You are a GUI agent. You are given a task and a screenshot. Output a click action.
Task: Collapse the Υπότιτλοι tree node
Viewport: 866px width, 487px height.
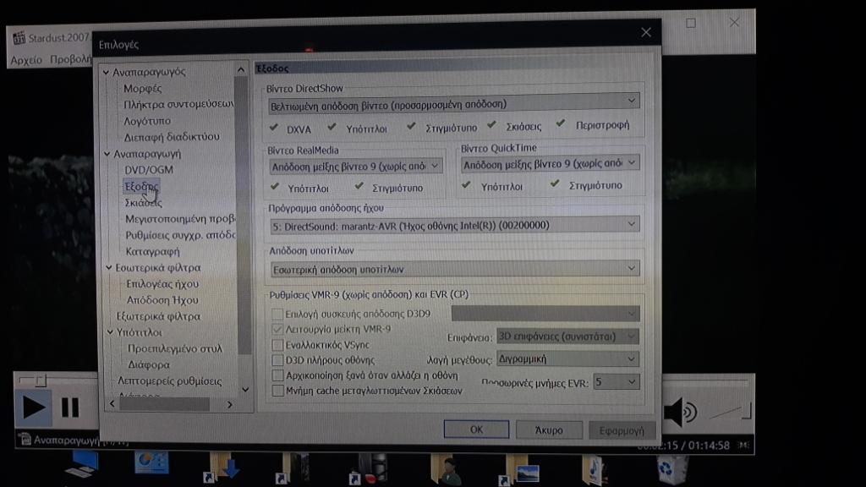tap(110, 332)
